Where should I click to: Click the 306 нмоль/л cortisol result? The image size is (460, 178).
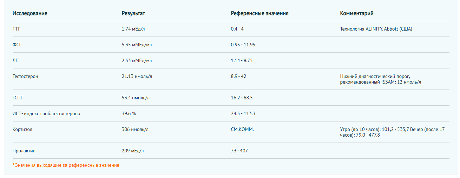[135, 129]
